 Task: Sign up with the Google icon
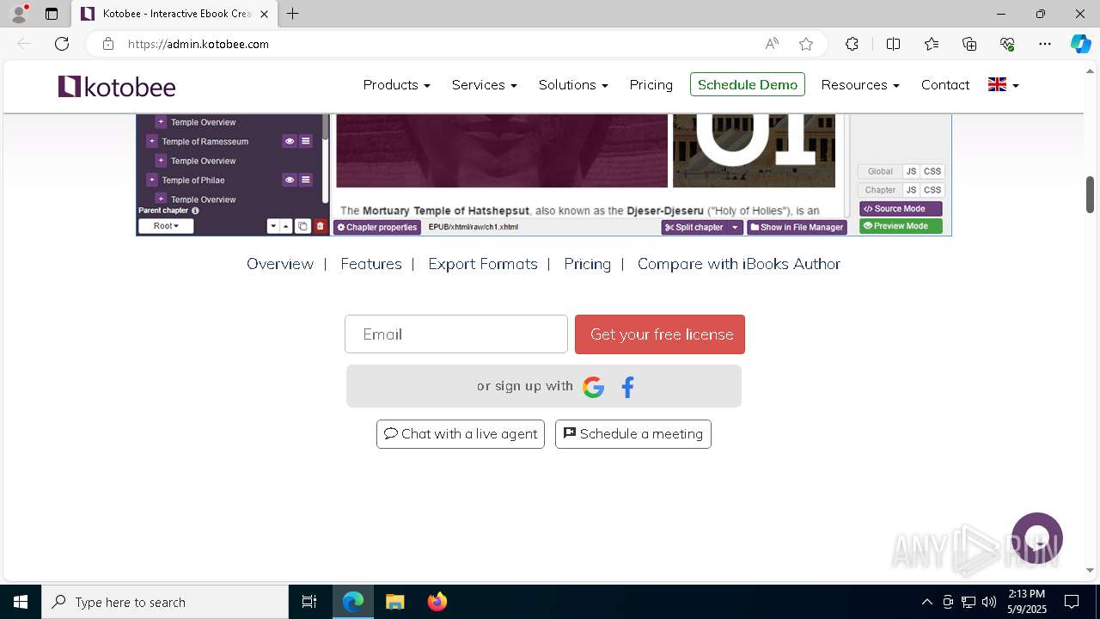click(x=593, y=387)
